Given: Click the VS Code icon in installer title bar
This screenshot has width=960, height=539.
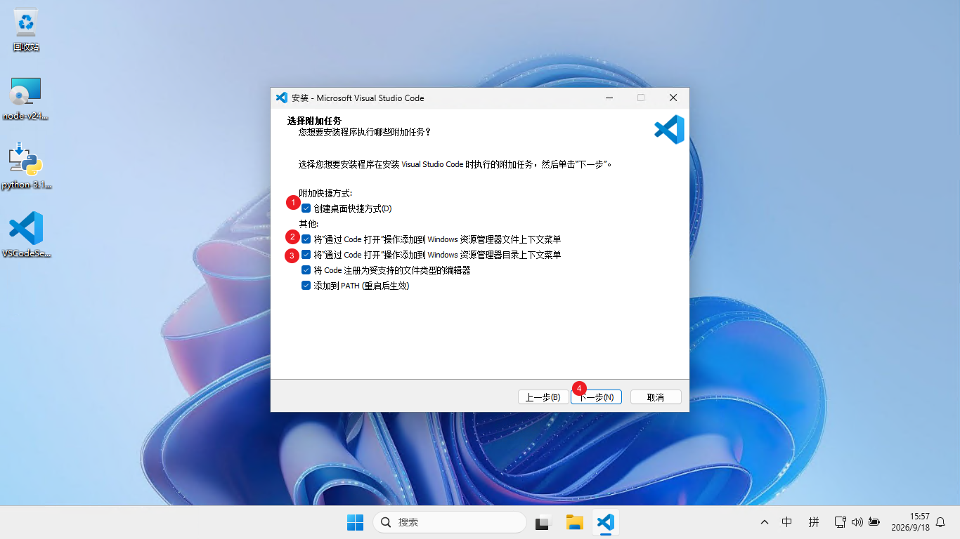Looking at the screenshot, I should point(283,98).
